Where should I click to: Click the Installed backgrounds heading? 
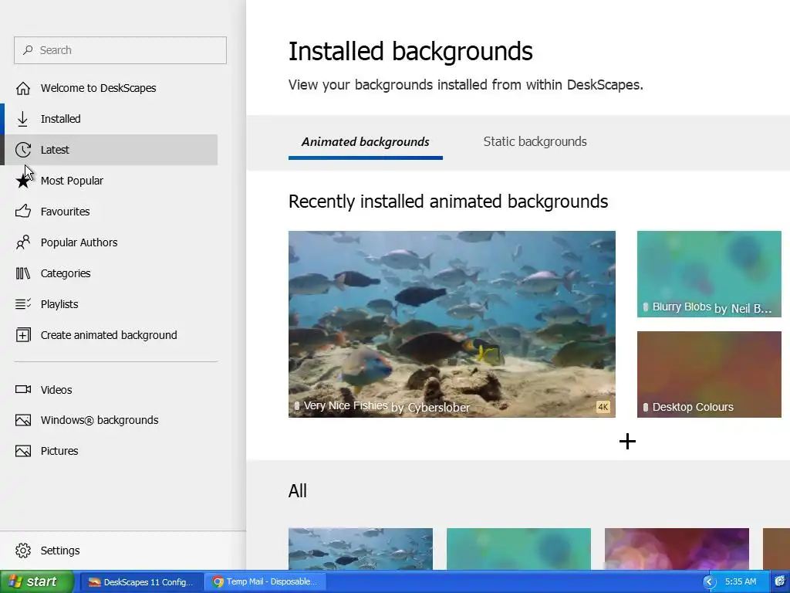tap(410, 52)
